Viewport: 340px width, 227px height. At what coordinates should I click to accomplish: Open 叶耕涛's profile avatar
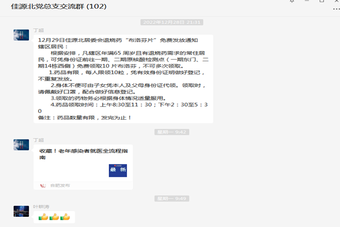tap(21, 211)
